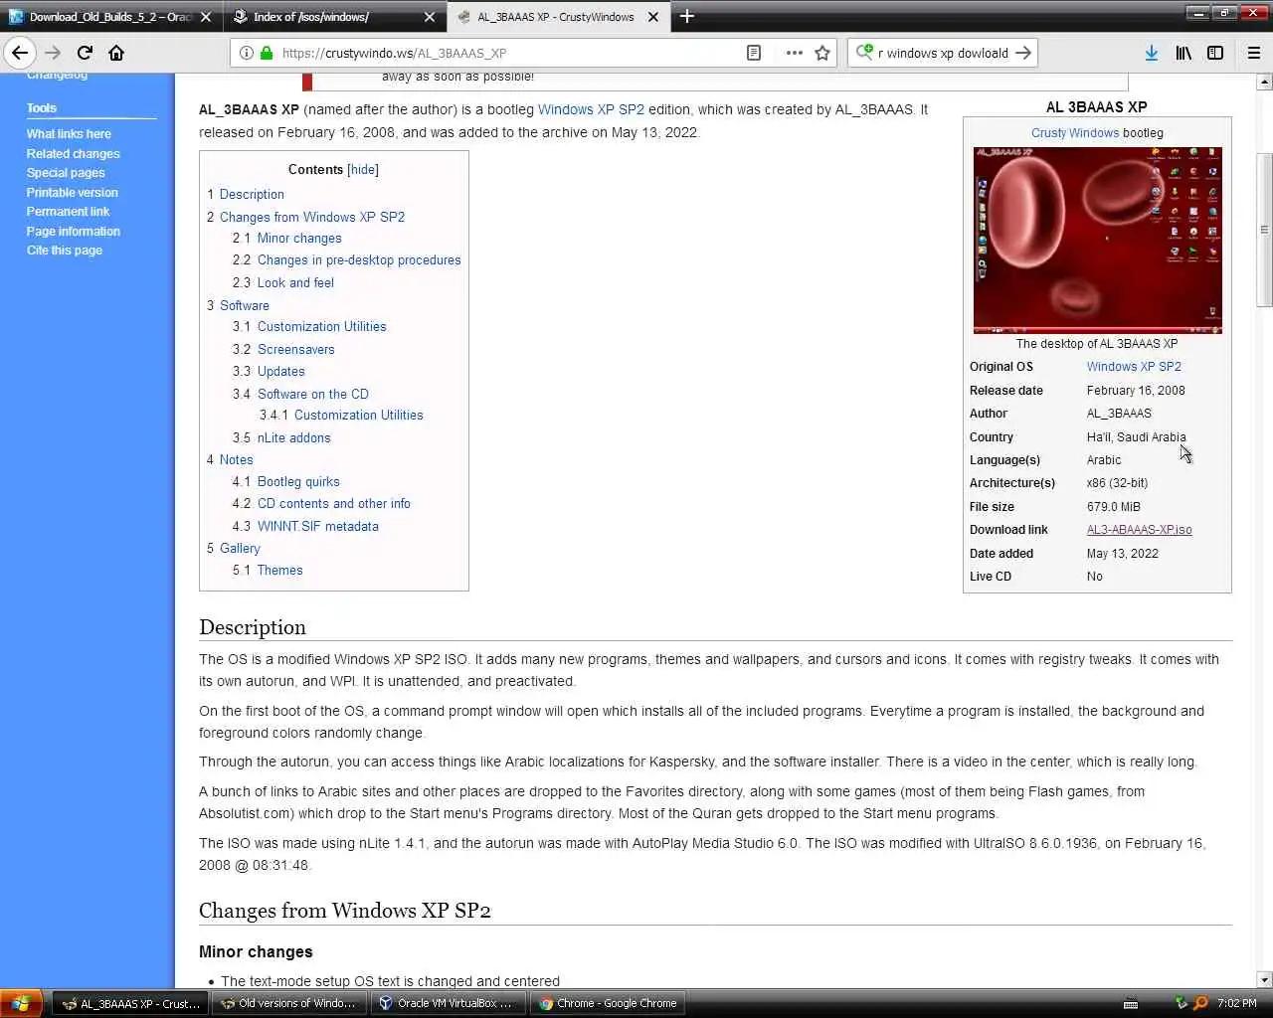The width and height of the screenshot is (1273, 1018).
Task: Open Printable version in sidebar
Action: click(72, 193)
